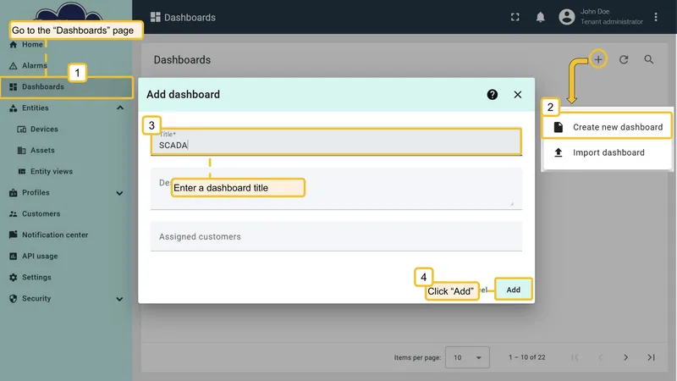677x381 pixels.
Task: Click the Import dashboard upload icon
Action: [559, 152]
